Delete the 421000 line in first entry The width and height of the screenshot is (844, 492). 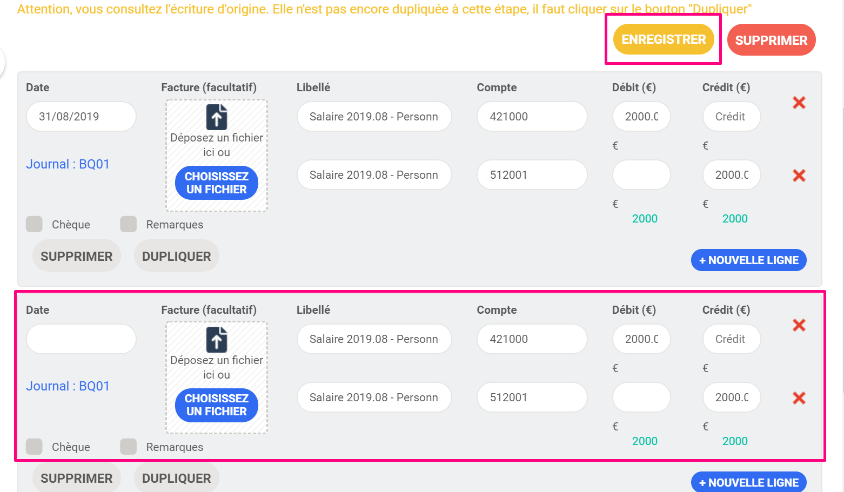799,103
